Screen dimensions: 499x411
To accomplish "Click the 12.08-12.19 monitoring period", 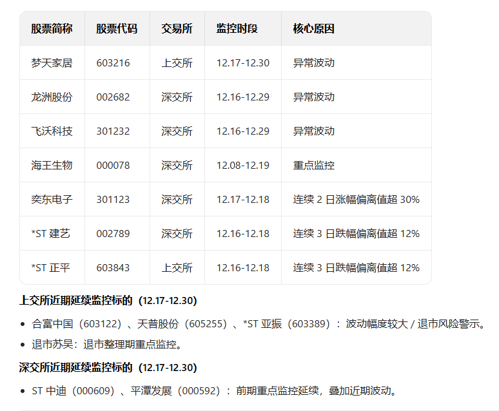I will pyautogui.click(x=243, y=166).
